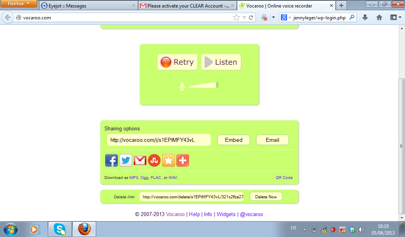
Task: Share recording via Twitter icon
Action: 126,160
